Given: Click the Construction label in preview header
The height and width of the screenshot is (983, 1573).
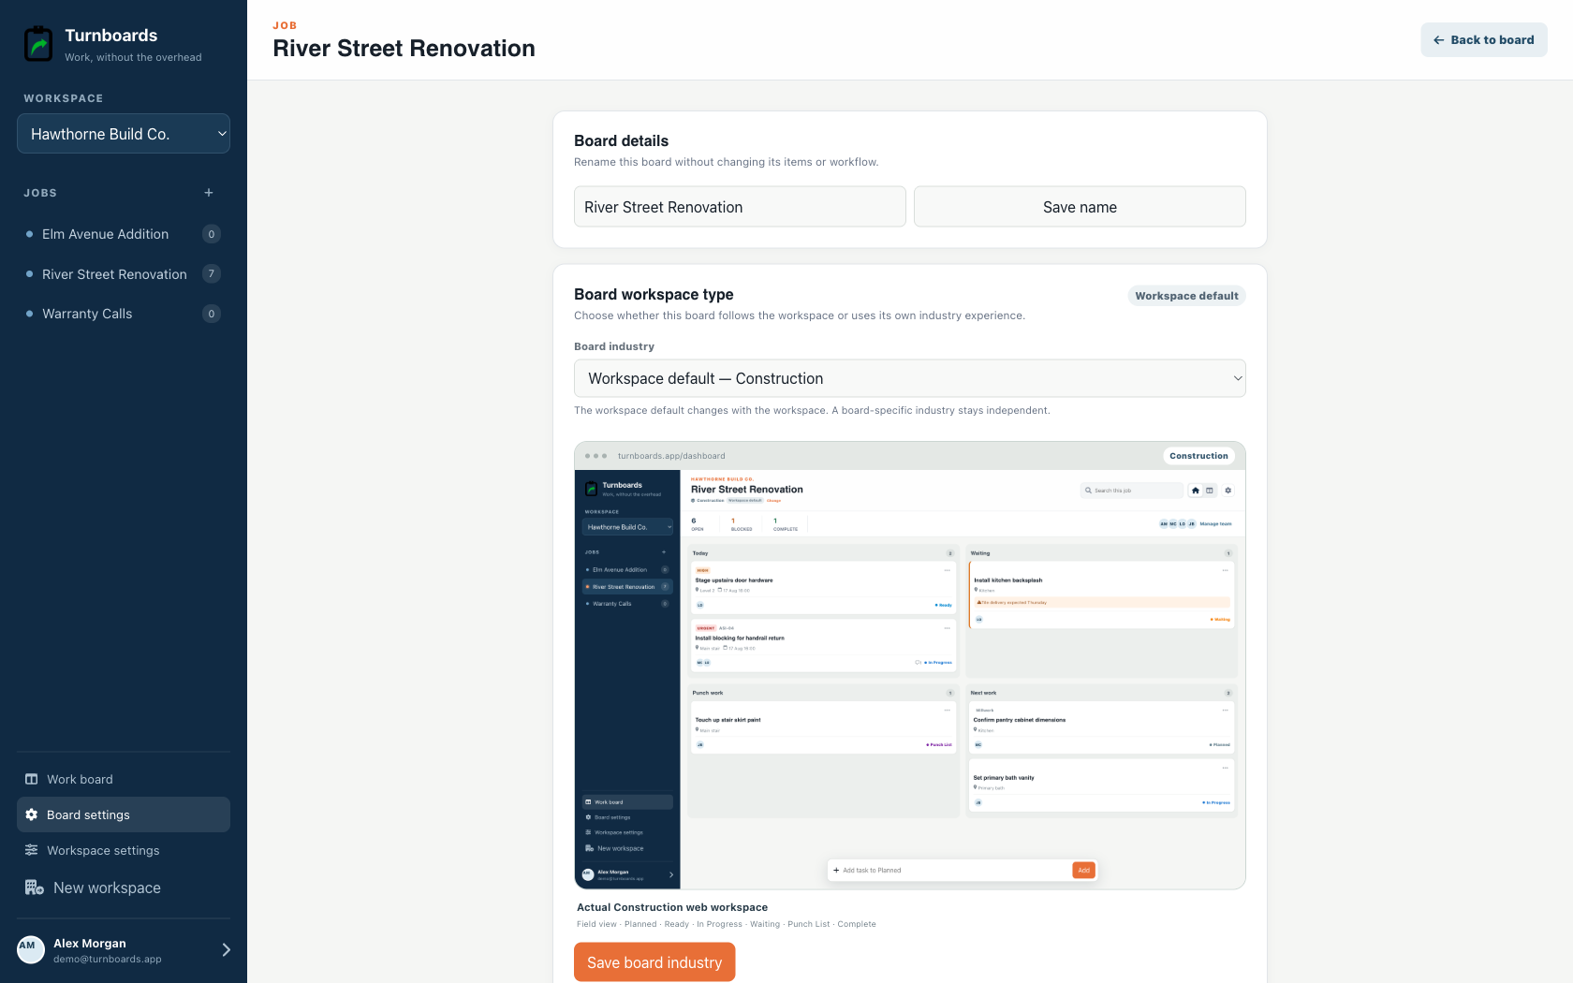Looking at the screenshot, I should tap(1198, 456).
